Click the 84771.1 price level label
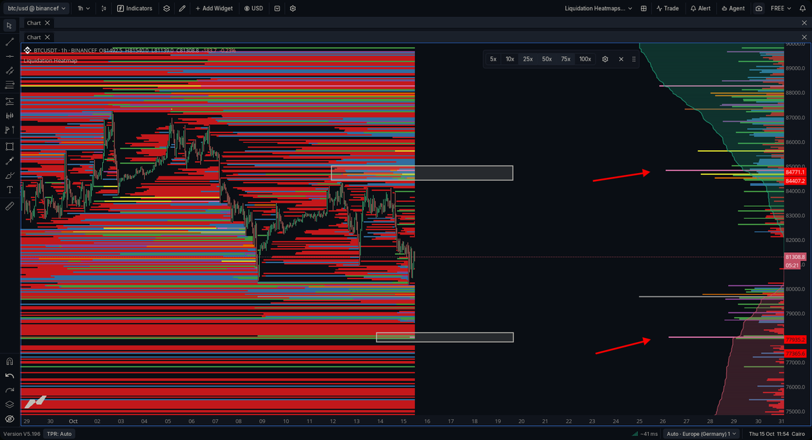Screen dimensions: 812x440 [795, 172]
